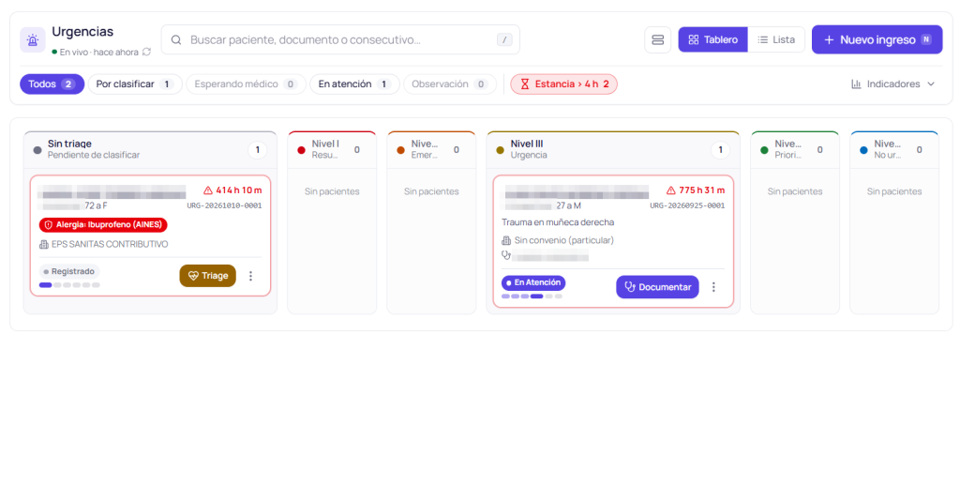Image resolution: width=960 pixels, height=486 pixels.
Task: Click the Documentar button
Action: point(657,287)
